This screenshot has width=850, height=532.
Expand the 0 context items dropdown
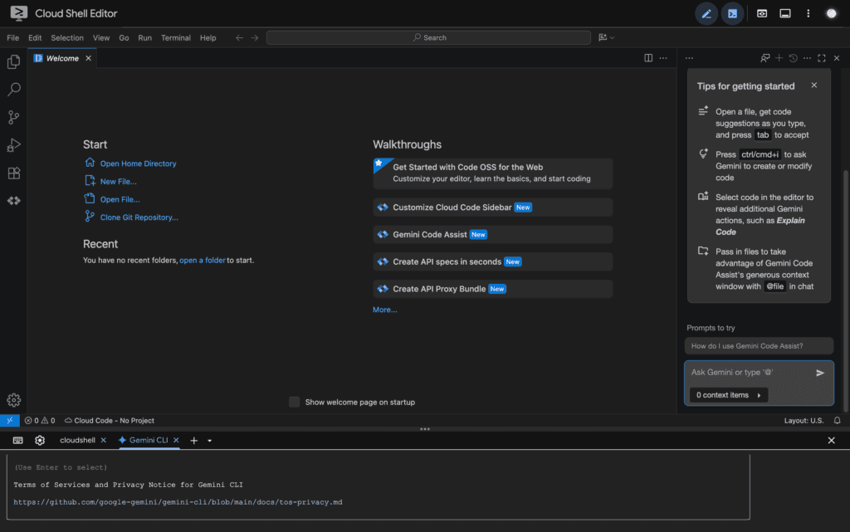728,395
